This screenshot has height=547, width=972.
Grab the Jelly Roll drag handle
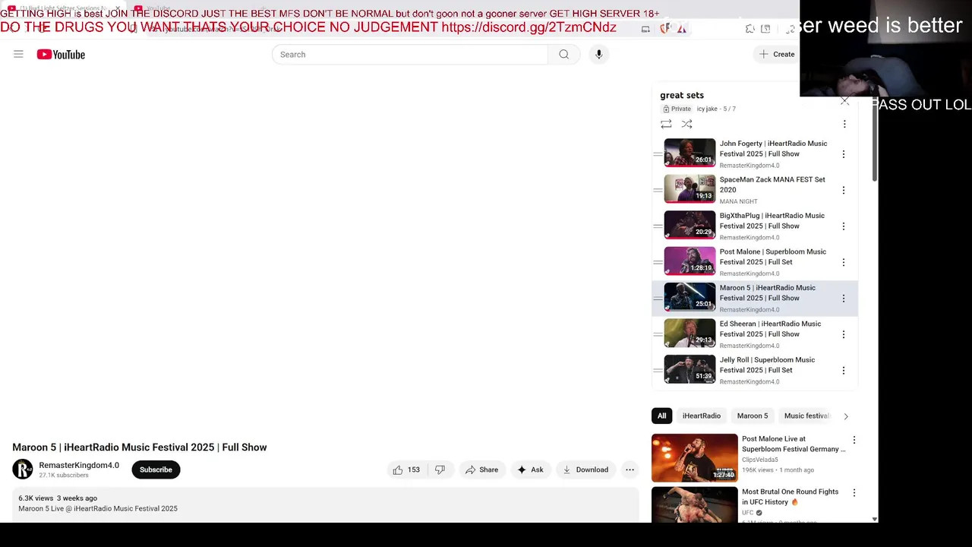coord(658,371)
